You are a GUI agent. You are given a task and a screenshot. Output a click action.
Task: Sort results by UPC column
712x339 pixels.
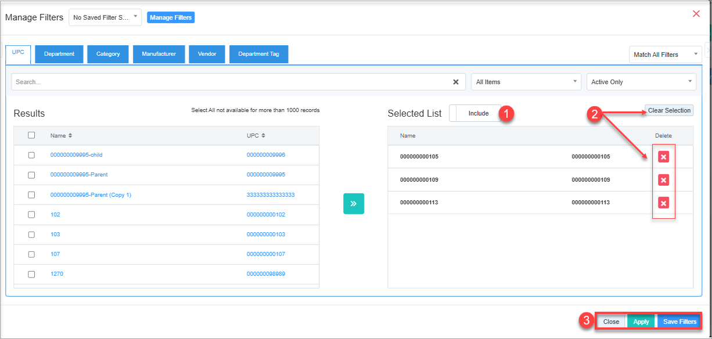257,136
